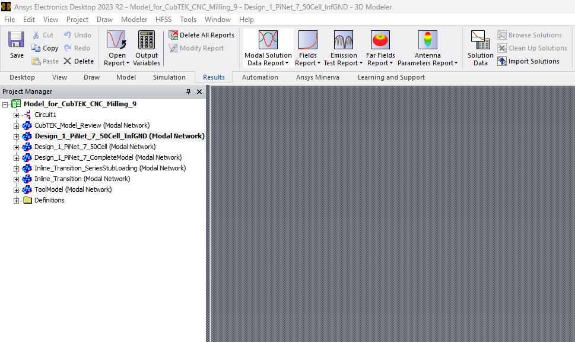Click the 3D Modeler viewport area
Image resolution: width=575 pixels, height=342 pixels.
pyautogui.click(x=393, y=214)
